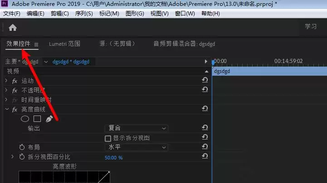Click the 50.00 % split value
327x183 pixels.
pyautogui.click(x=114, y=158)
